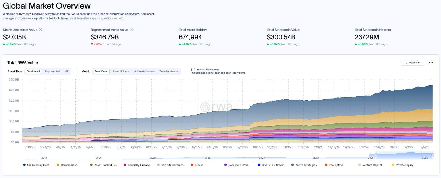This screenshot has height=178, width=441.
Task: Select the All asset type option
Action: pos(67,71)
